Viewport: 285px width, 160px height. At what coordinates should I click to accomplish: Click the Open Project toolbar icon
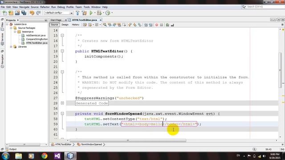[x=17, y=13]
